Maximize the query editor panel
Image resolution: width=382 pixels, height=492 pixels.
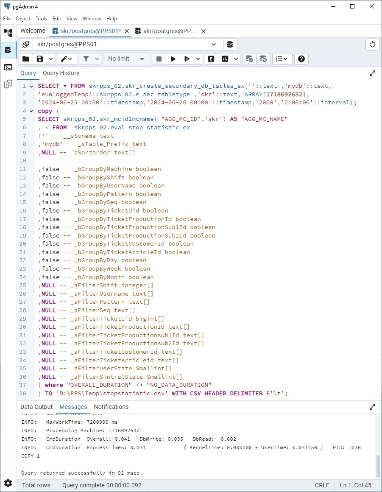[x=372, y=73]
